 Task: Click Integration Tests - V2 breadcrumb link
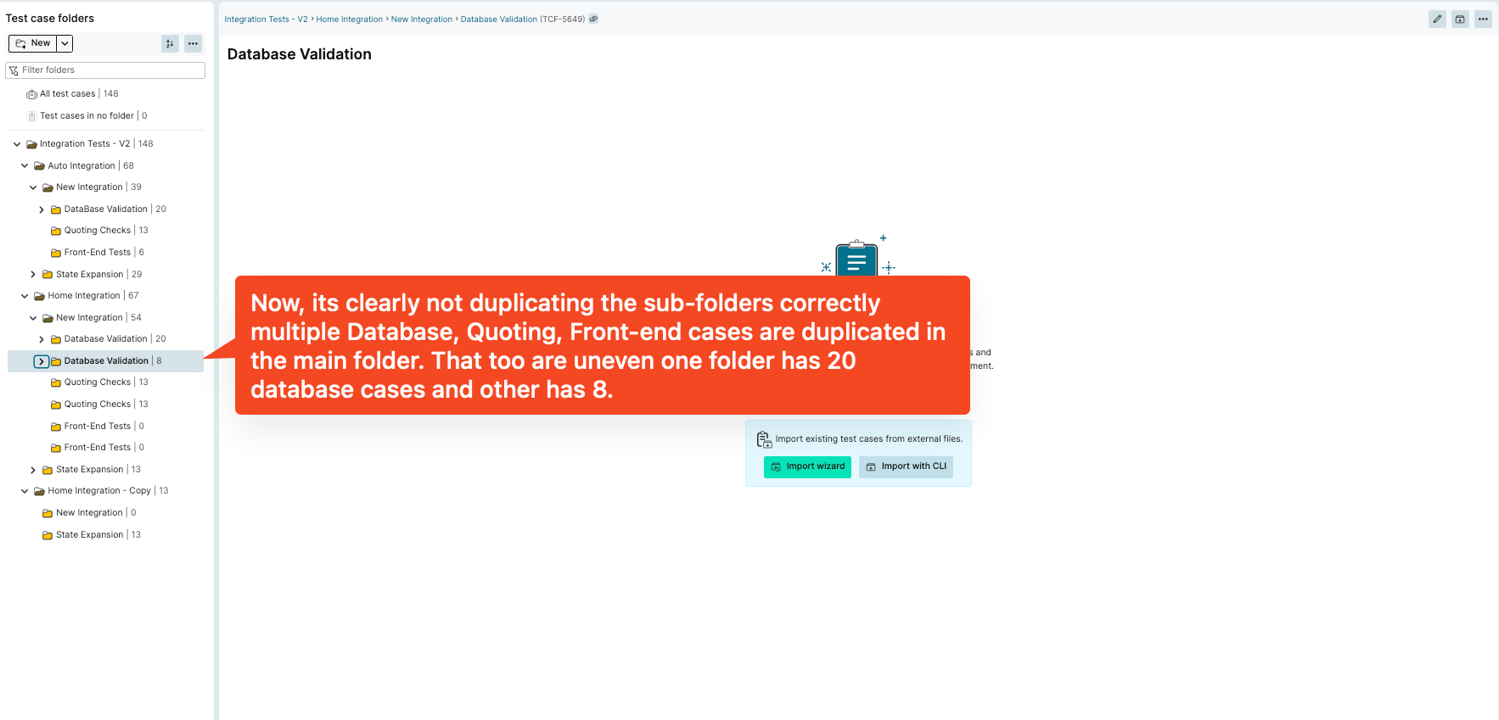pos(266,20)
